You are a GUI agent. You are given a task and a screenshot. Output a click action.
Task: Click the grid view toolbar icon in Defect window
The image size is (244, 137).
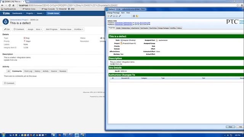coord(134,16)
